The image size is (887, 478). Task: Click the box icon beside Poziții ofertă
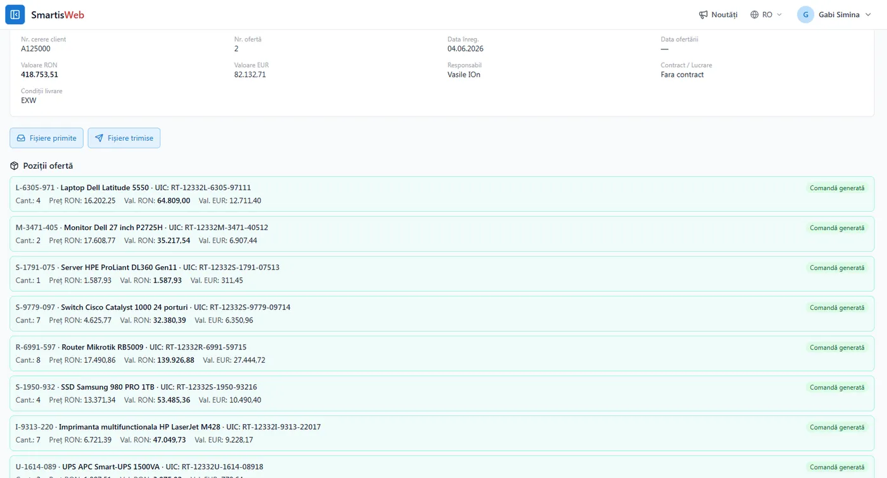(x=15, y=165)
